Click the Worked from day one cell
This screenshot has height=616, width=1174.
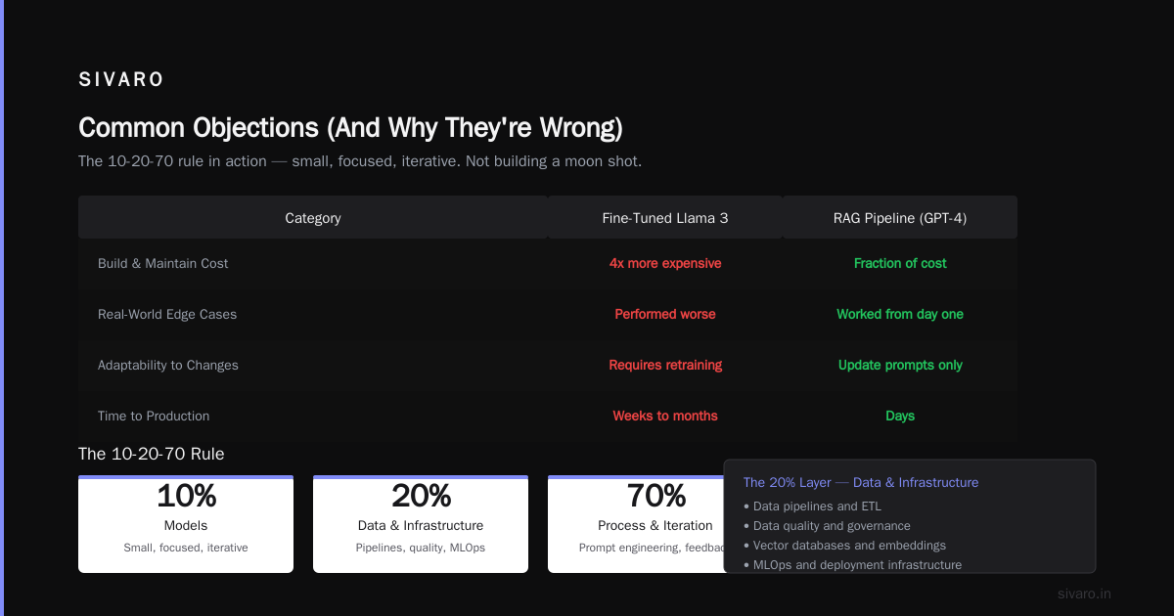coord(900,314)
